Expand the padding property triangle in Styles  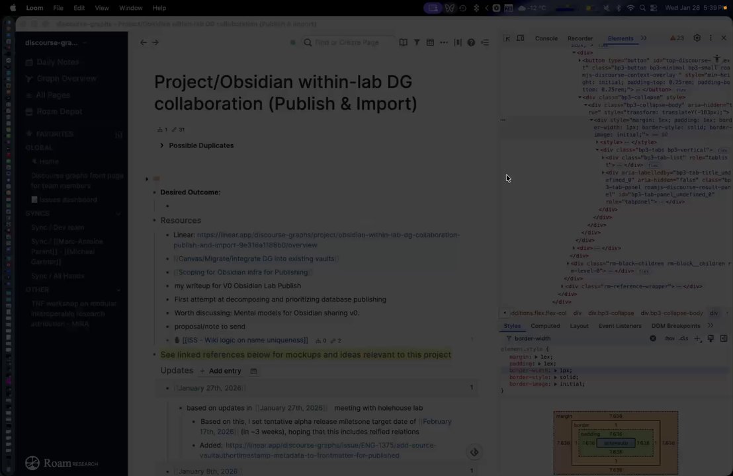pyautogui.click(x=539, y=364)
